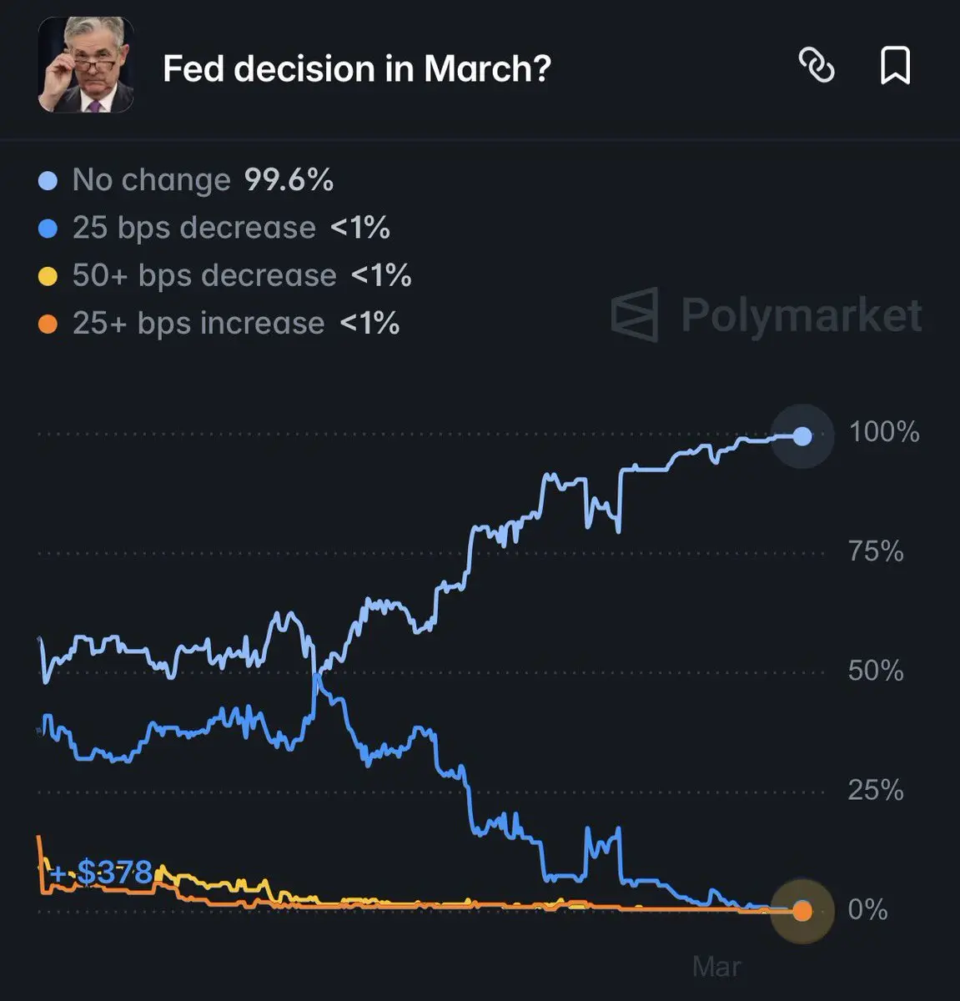Bookmark the Fed decision market

point(895,65)
